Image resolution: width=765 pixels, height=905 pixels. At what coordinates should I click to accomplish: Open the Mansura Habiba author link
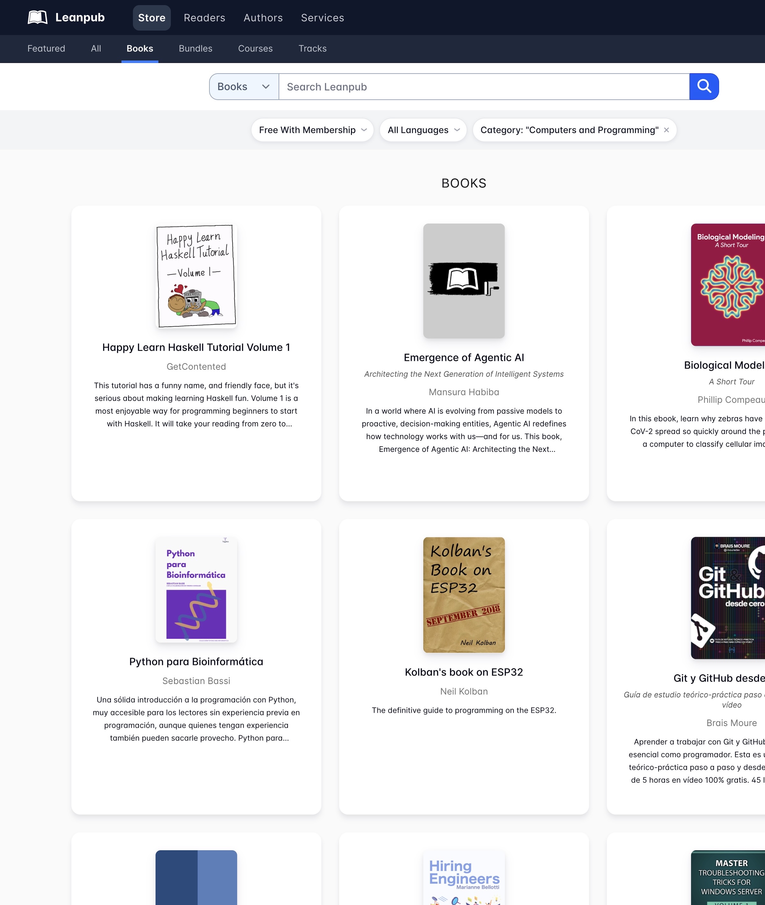pyautogui.click(x=463, y=392)
